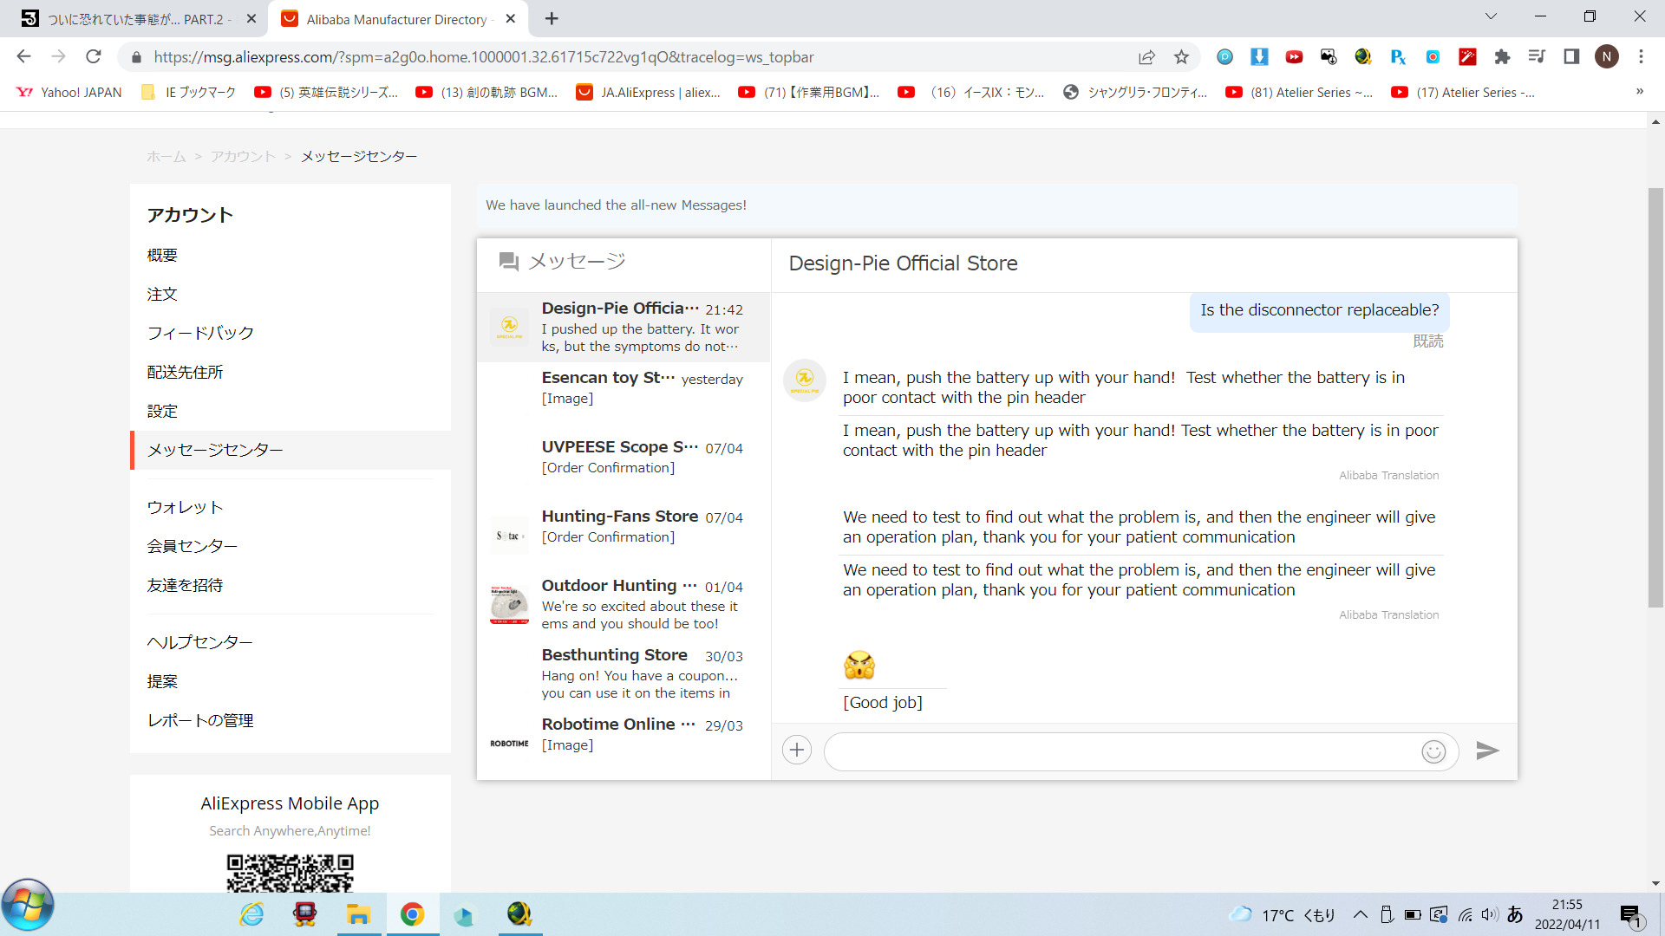Toggle the Japanese IME あ indicator

(1515, 914)
